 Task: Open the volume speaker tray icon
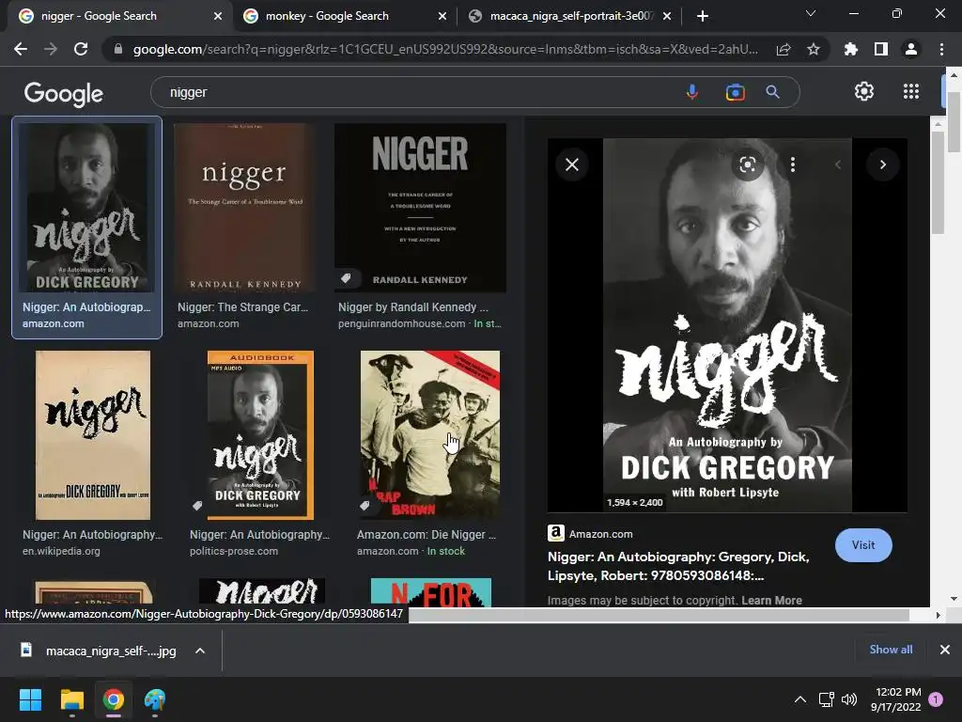(849, 699)
